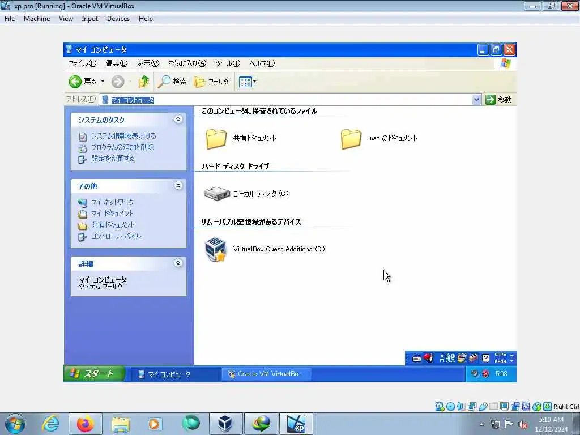Click the IME input mode 'A' indicator
Viewport: 580px width, 435px height.
coord(442,358)
